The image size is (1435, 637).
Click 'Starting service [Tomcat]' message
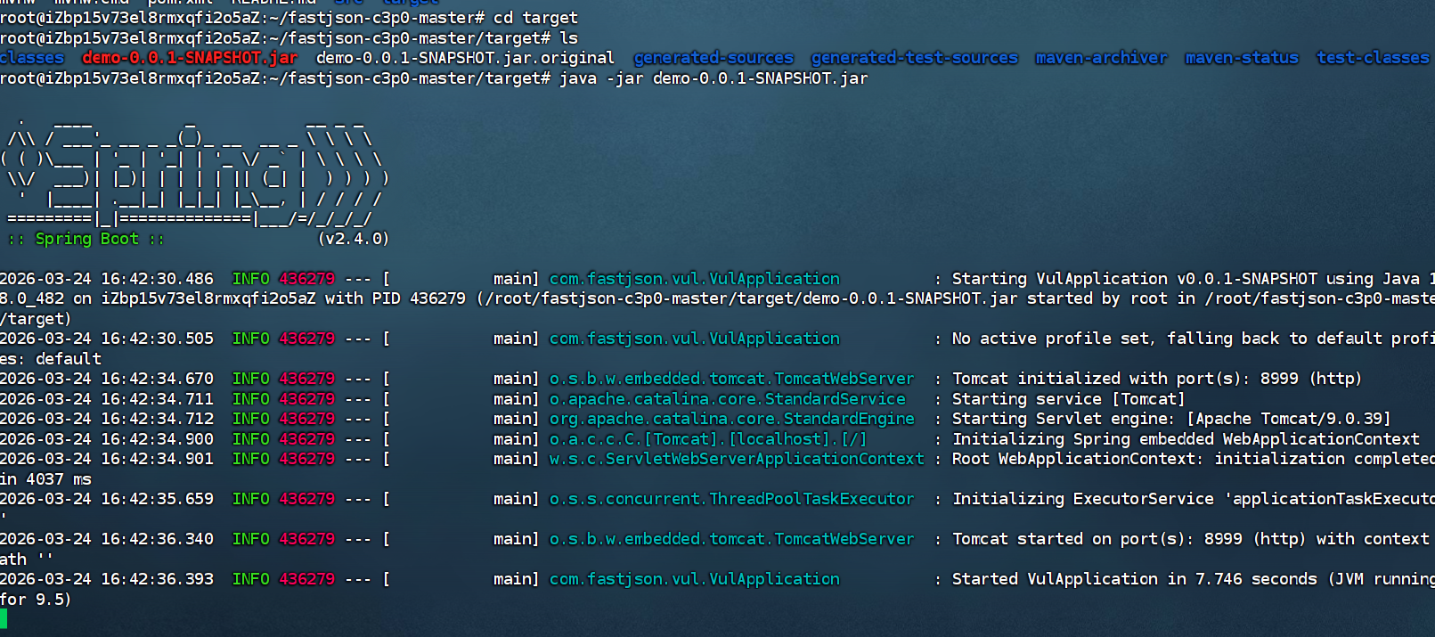1068,399
